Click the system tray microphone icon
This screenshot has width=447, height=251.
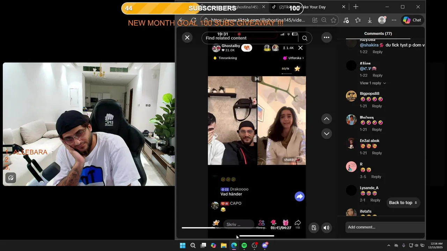[x=404, y=245]
